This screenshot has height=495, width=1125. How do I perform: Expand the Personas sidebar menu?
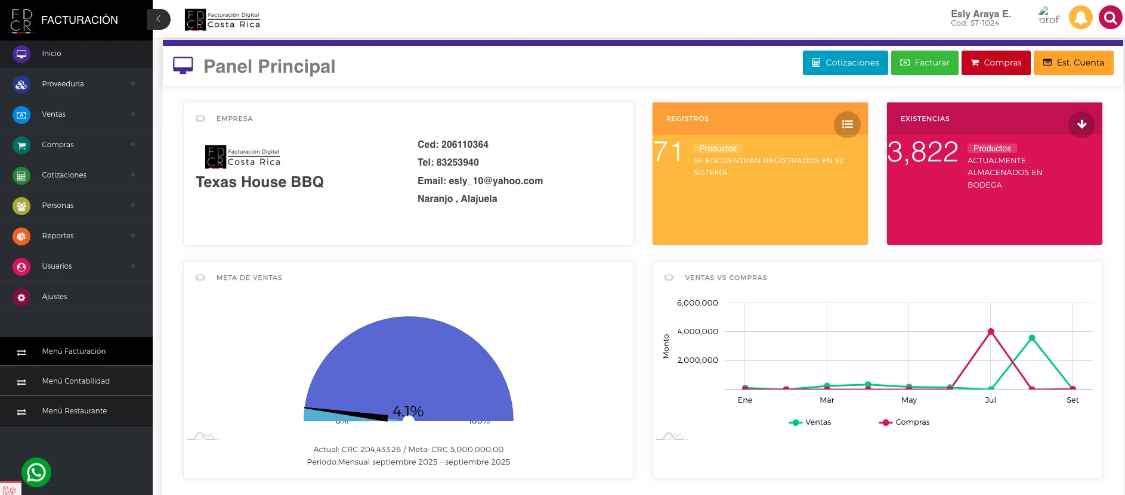pos(58,206)
